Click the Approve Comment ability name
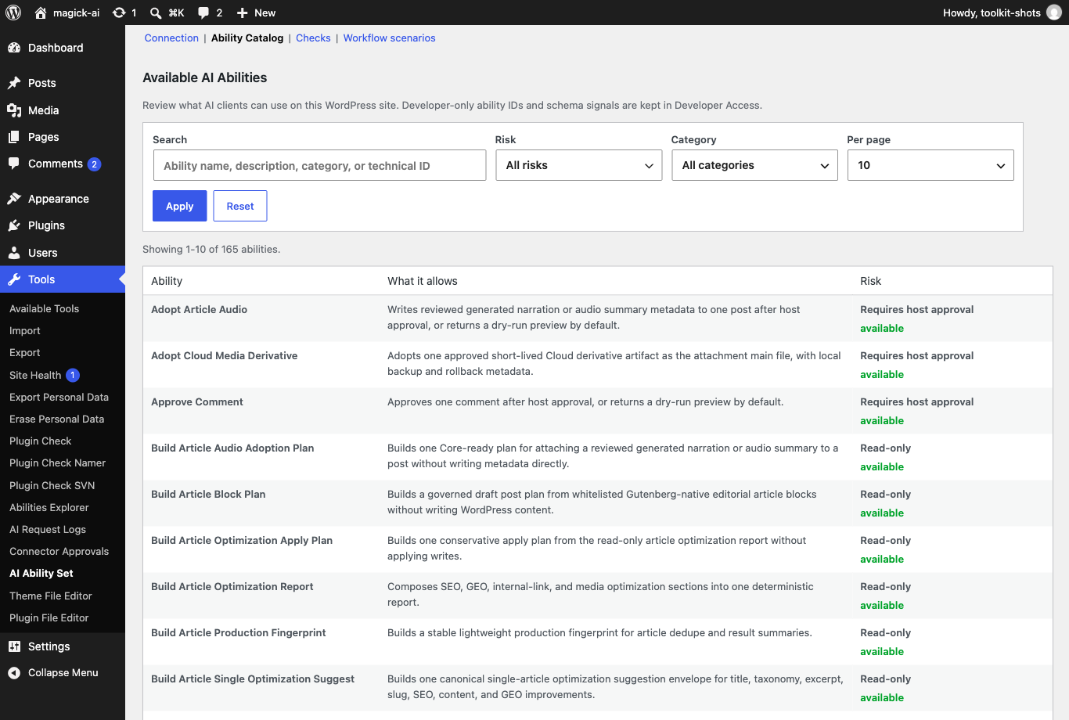The height and width of the screenshot is (720, 1069). click(x=197, y=401)
